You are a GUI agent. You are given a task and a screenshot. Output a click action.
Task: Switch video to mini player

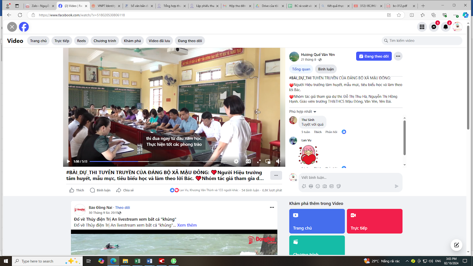pos(268,161)
